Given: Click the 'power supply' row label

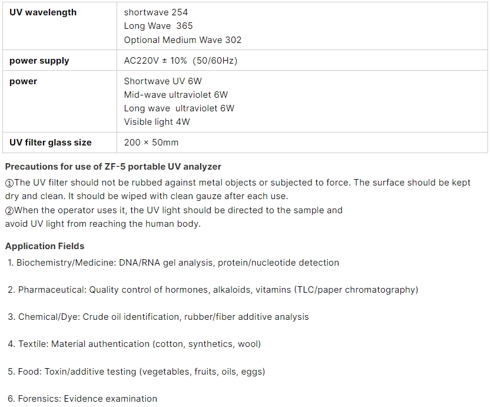Looking at the screenshot, I should click(x=39, y=61).
